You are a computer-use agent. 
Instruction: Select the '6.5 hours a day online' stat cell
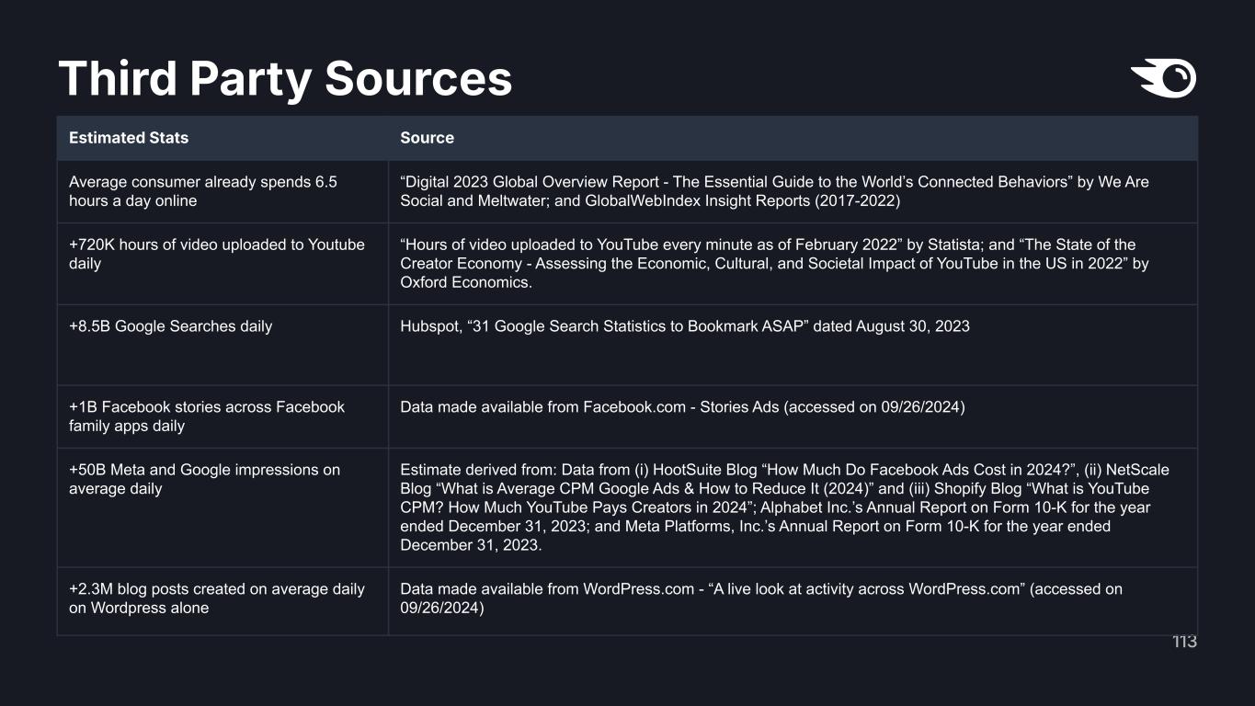[x=222, y=191]
